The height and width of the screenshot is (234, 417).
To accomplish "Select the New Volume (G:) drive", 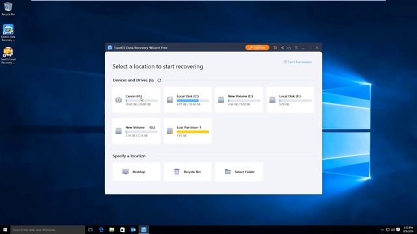I will coord(136,131).
